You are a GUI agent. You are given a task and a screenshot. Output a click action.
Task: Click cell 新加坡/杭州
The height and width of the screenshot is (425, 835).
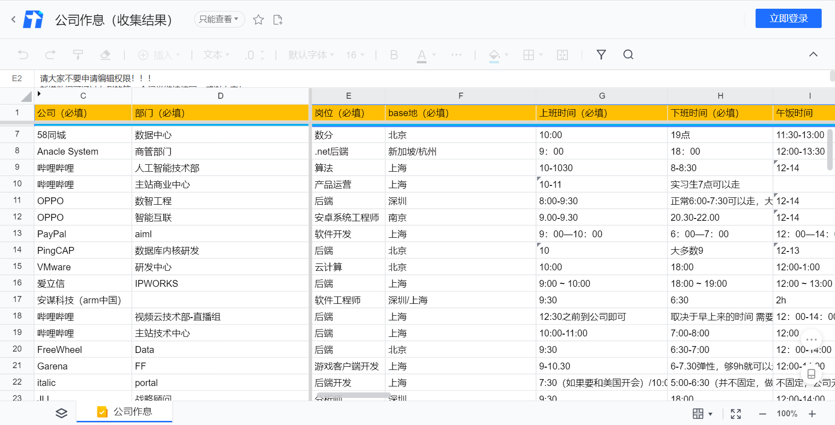coord(461,151)
